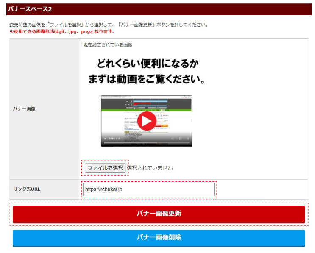Click the バナースペース2 section header
This screenshot has width=315, height=253.
pos(30,9)
